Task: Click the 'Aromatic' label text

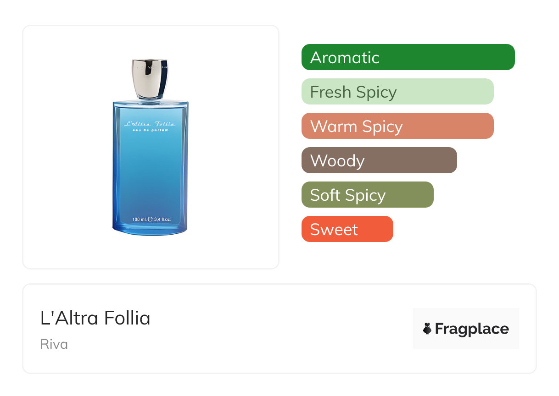Action: [345, 58]
